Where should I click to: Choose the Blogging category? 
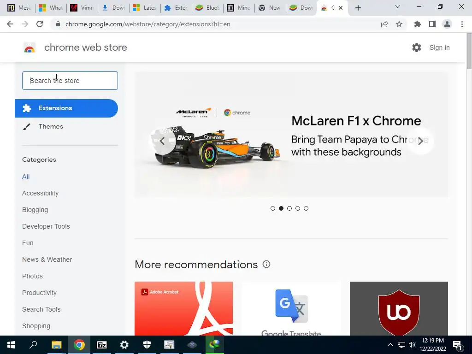pyautogui.click(x=35, y=210)
